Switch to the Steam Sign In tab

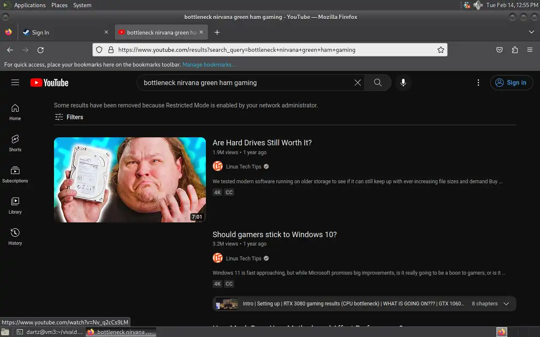pos(65,32)
